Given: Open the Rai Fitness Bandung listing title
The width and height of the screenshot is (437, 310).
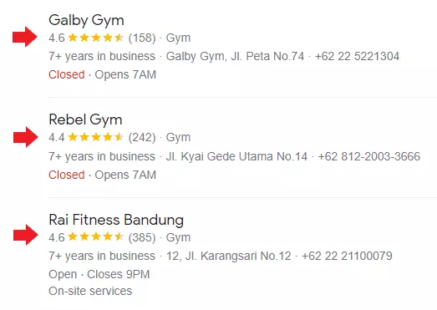Looking at the screenshot, I should (116, 220).
